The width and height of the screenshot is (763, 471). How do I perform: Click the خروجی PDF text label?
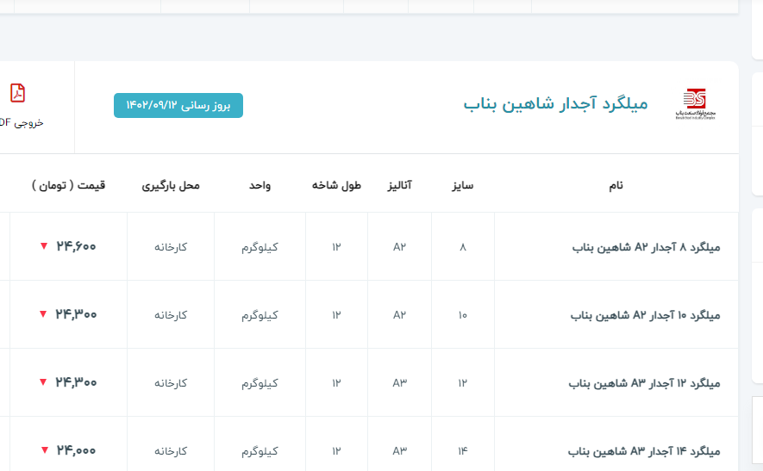click(21, 122)
